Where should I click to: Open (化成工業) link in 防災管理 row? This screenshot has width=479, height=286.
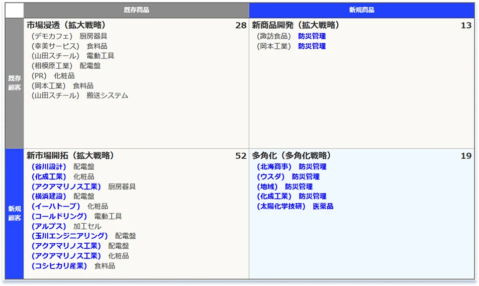coord(274,196)
